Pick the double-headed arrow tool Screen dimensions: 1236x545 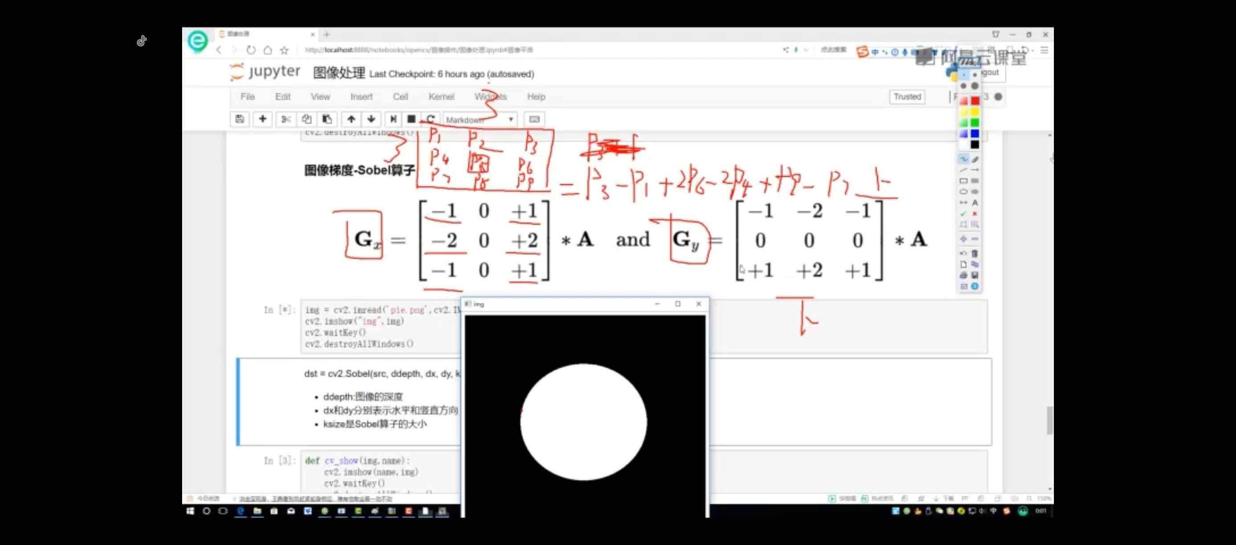point(964,203)
